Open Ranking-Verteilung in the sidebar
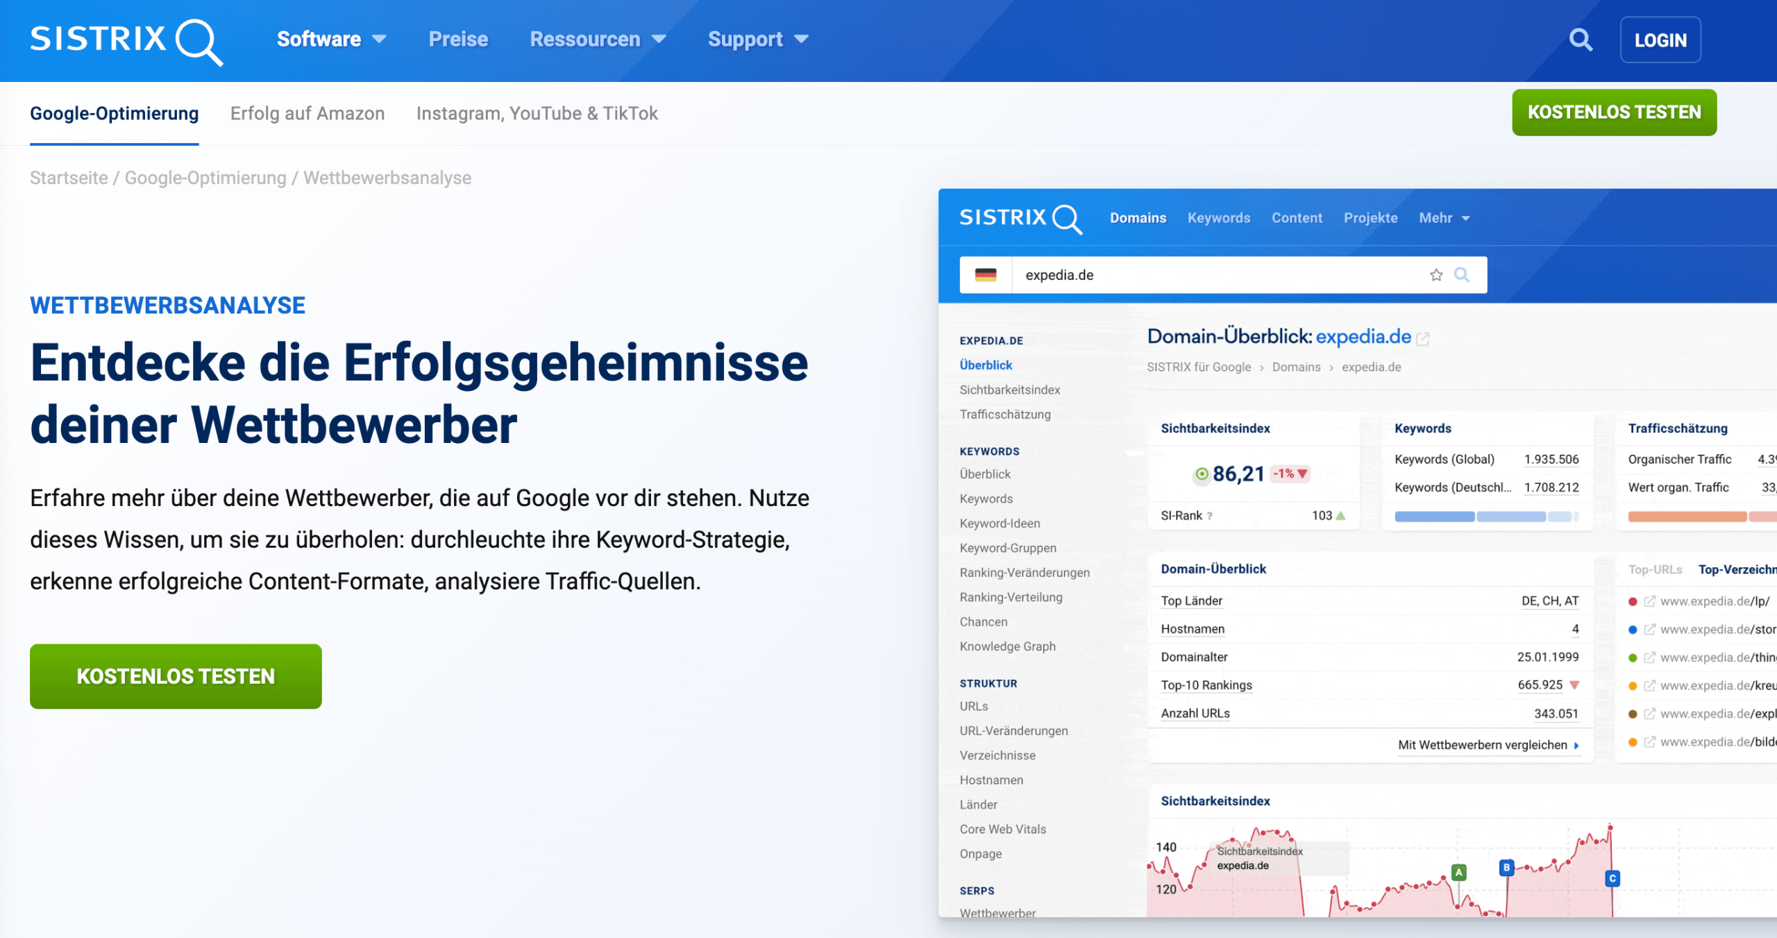This screenshot has height=938, width=1777. (x=1011, y=597)
